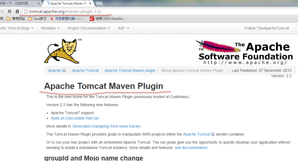Click Follow TheApacheTomcat link
298x161 pixels.
267,28
